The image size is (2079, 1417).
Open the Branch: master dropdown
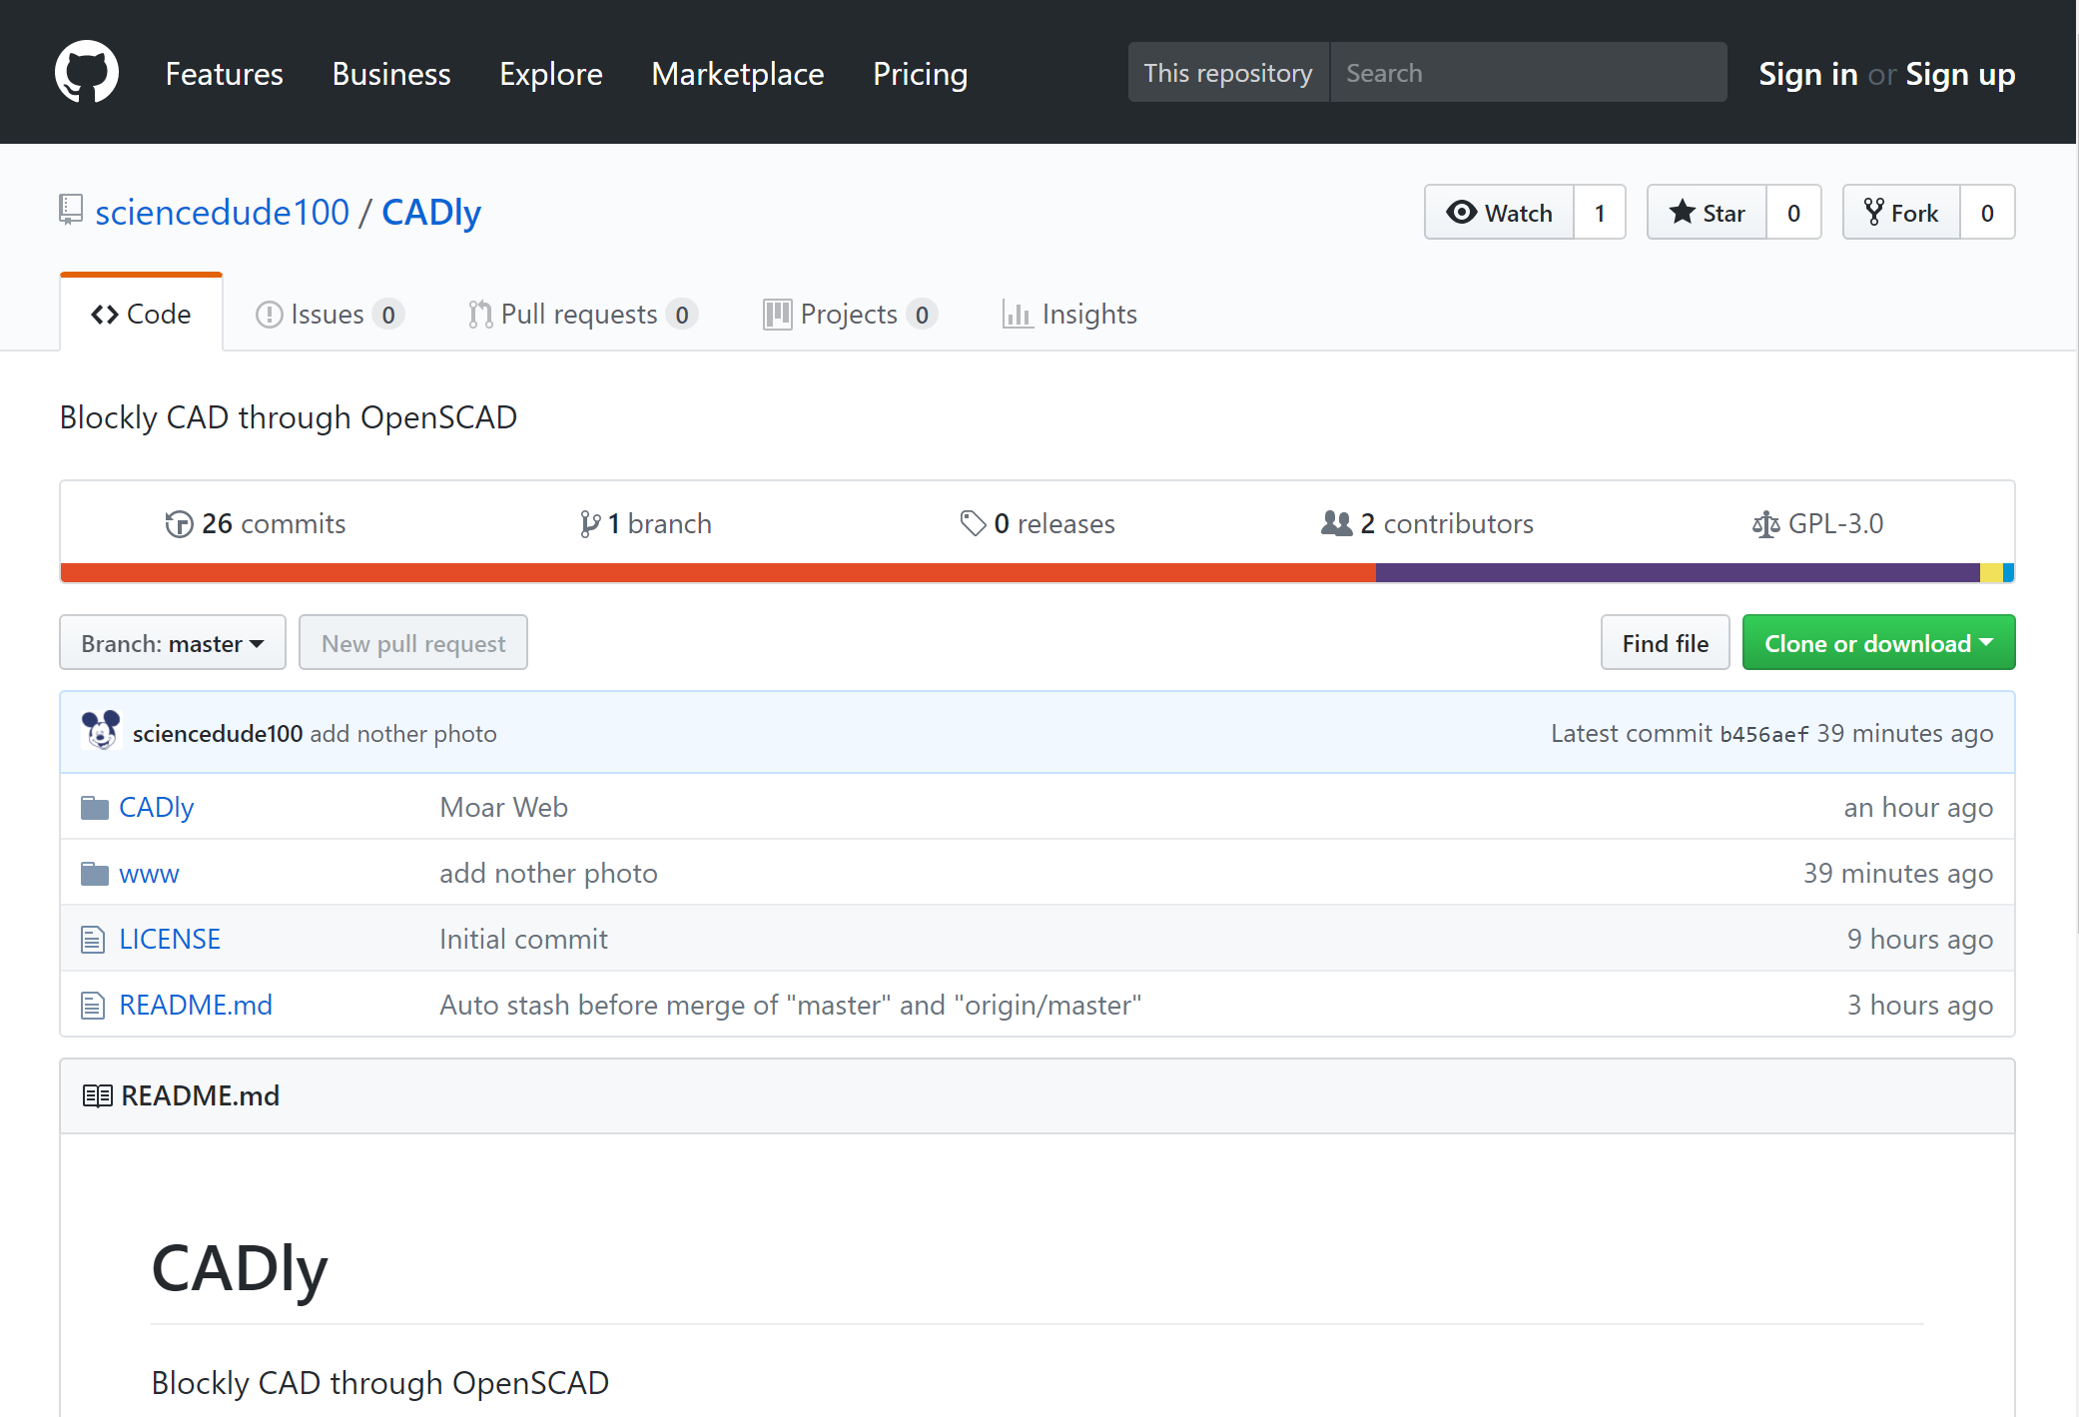coord(173,643)
